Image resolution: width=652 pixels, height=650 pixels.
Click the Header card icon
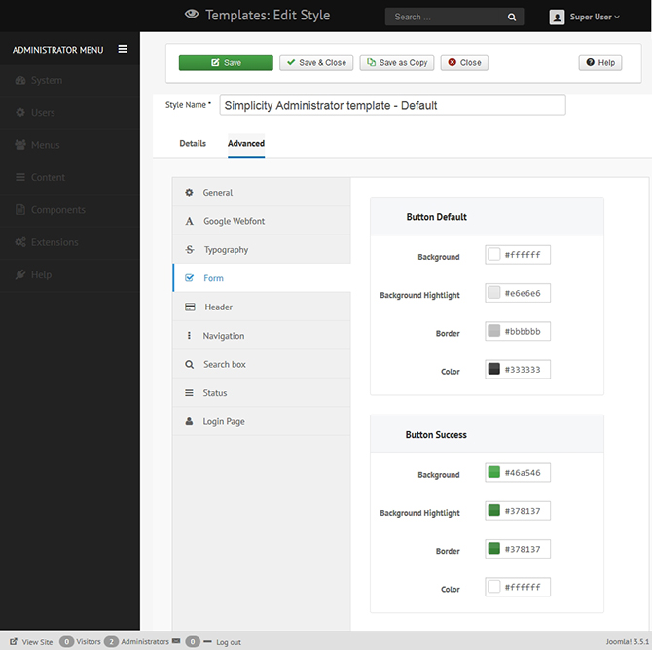click(190, 307)
